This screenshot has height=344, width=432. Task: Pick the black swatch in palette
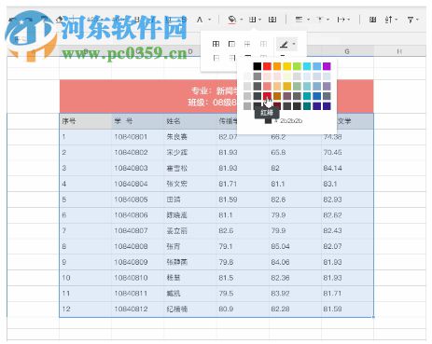click(258, 66)
